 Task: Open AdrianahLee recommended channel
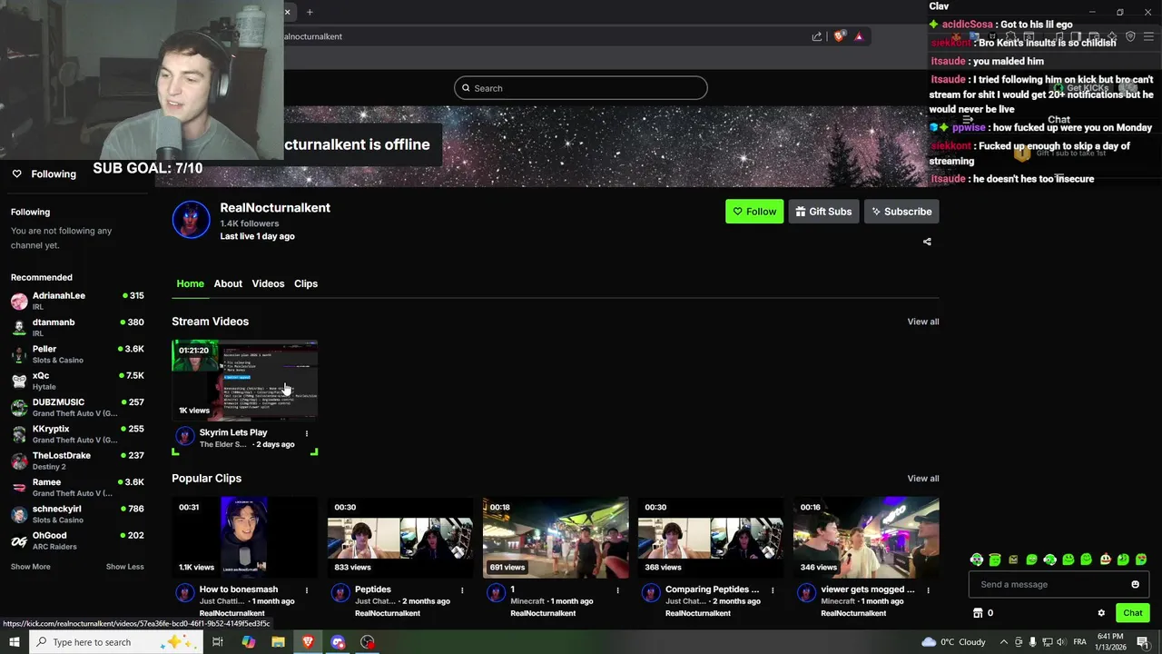tap(77, 301)
